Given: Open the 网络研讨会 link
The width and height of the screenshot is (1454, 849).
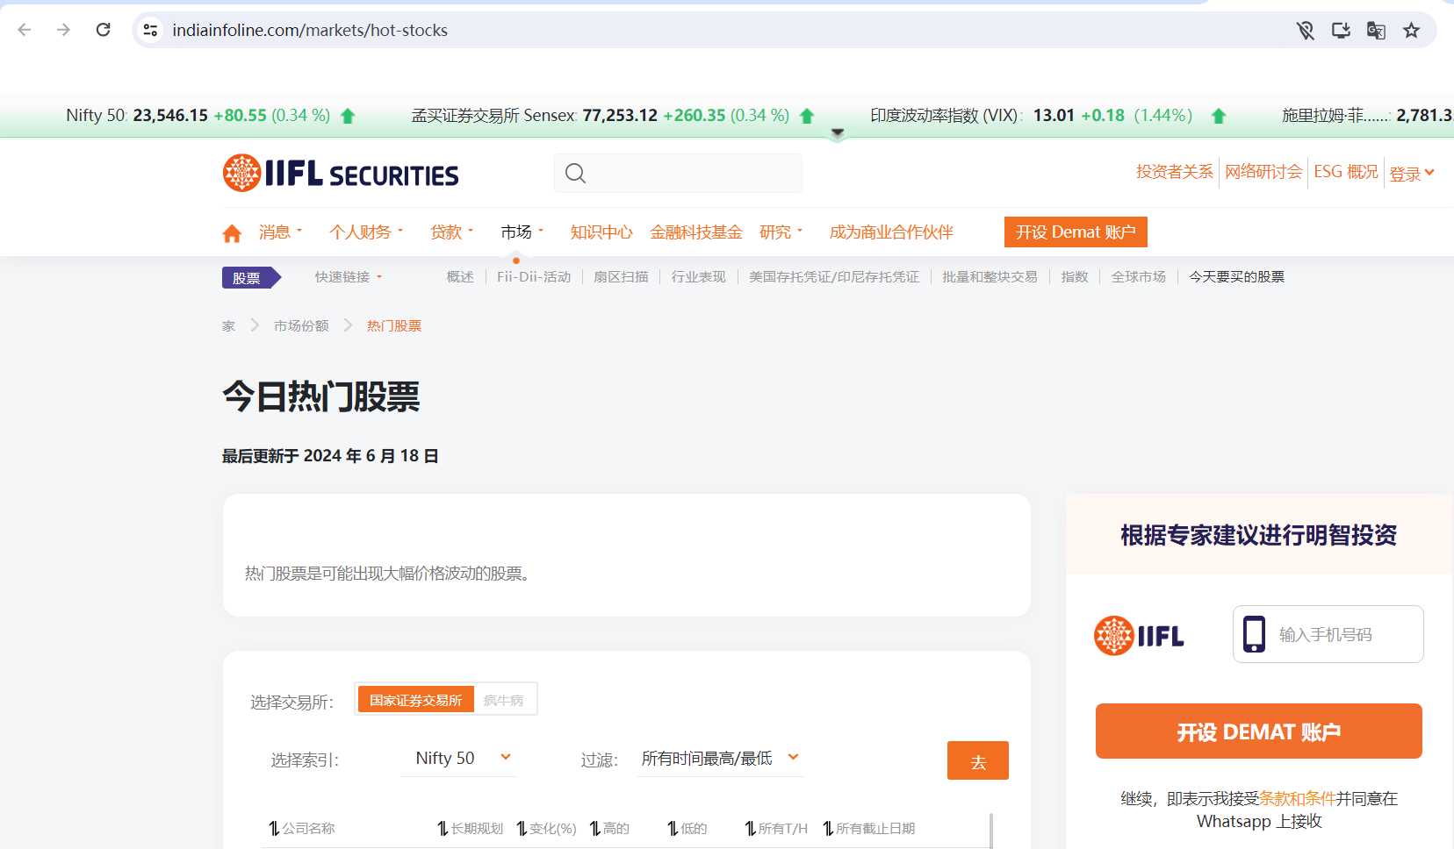Looking at the screenshot, I should click(x=1263, y=172).
